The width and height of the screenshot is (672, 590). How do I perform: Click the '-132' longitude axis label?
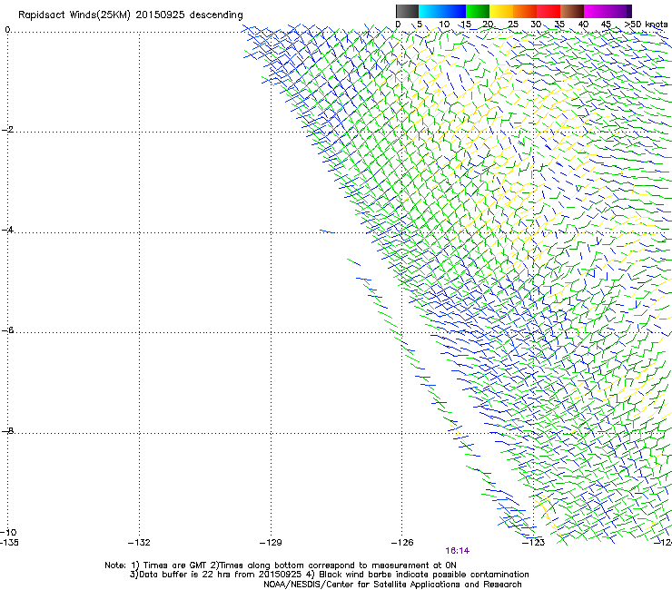(x=139, y=543)
